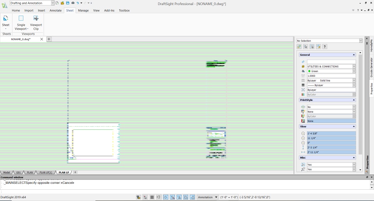The image size is (374, 201).
Task: Switch to the Manage ribbon tab
Action: [83, 11]
